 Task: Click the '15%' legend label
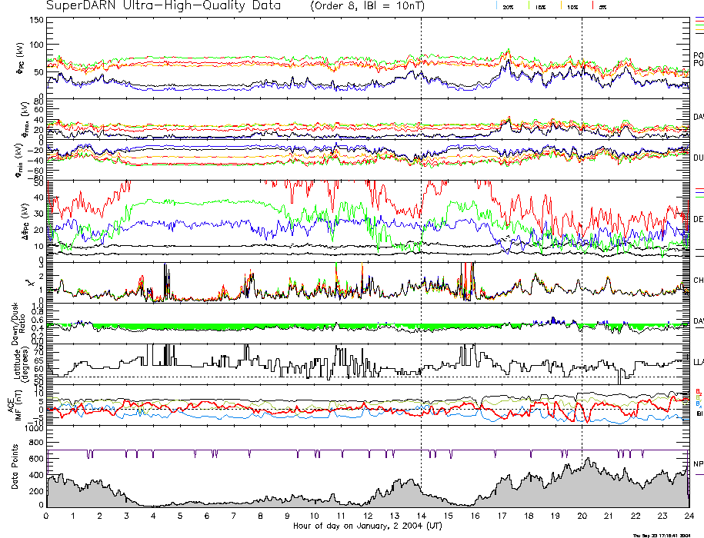pyautogui.click(x=540, y=7)
